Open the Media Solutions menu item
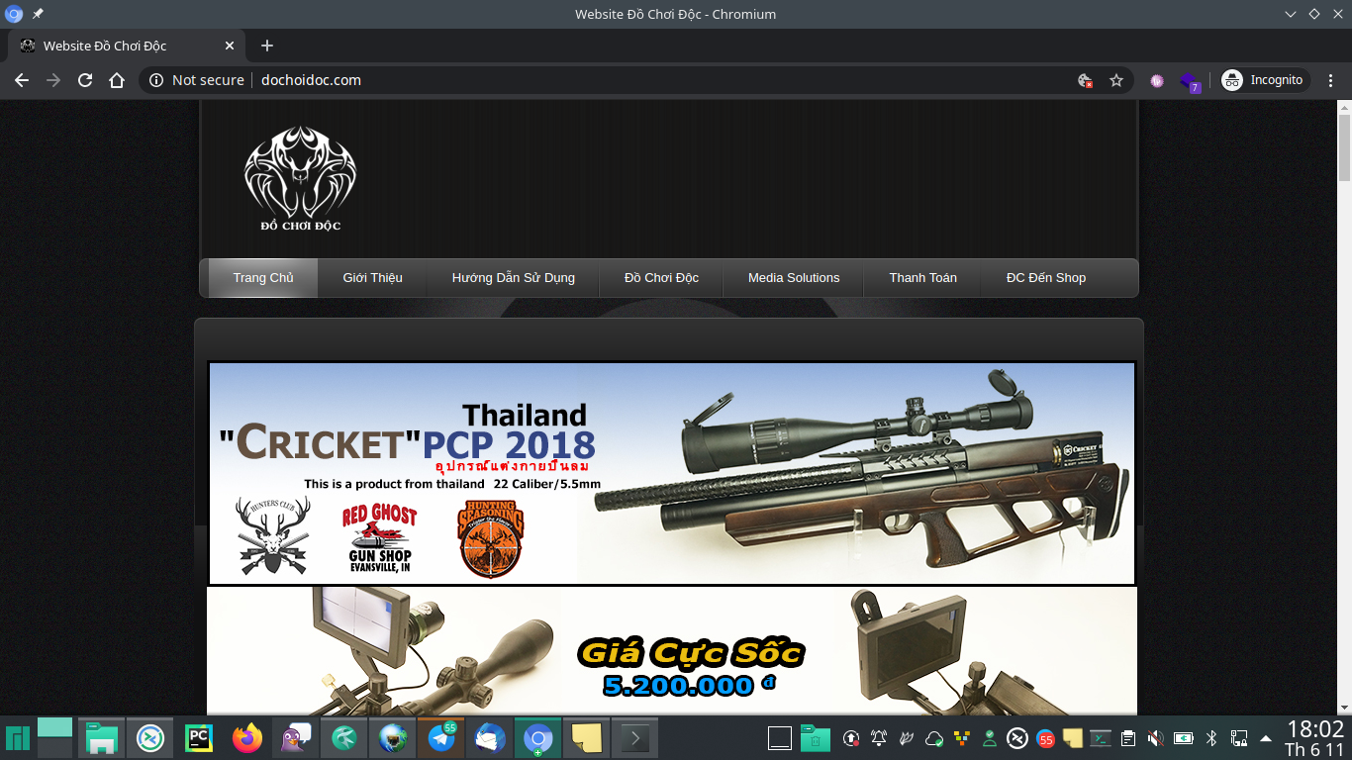1352x760 pixels. point(794,278)
